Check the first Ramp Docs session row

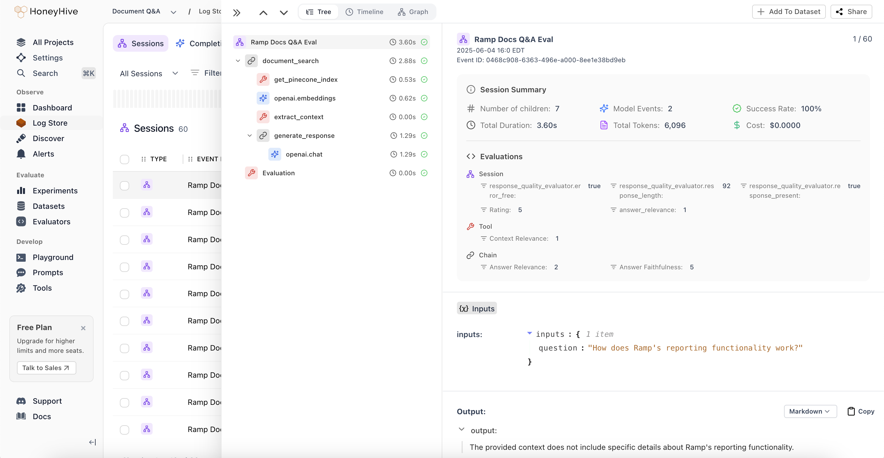pos(124,185)
